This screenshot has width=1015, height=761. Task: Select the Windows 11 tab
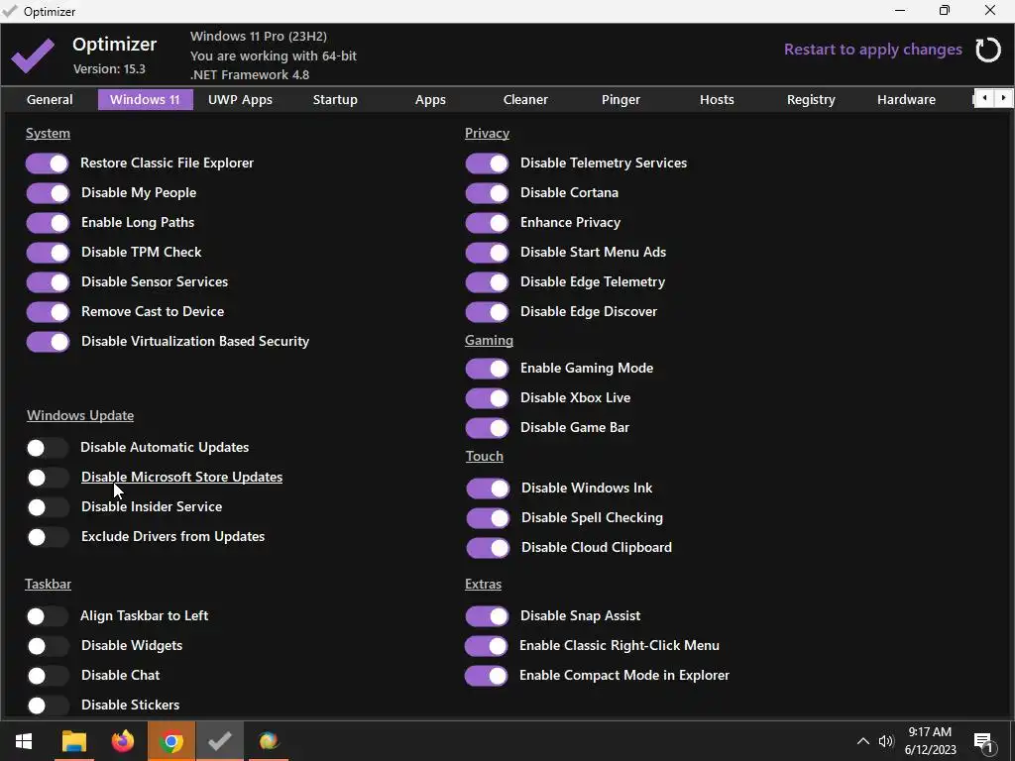(x=145, y=100)
